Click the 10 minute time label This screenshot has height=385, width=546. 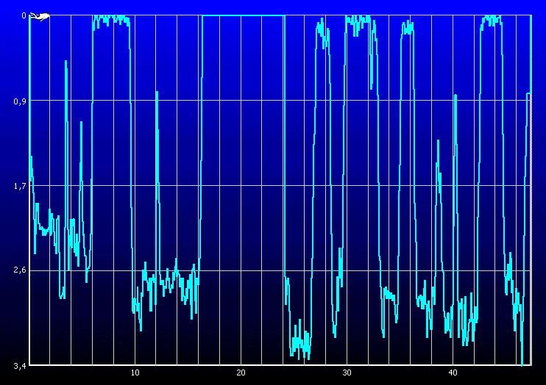[135, 373]
